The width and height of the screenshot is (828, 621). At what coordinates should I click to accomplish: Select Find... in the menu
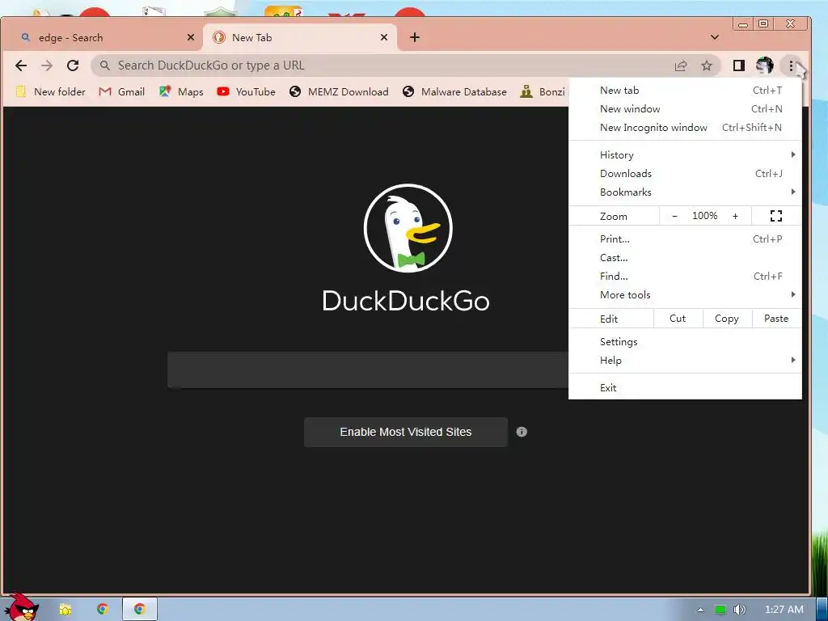pyautogui.click(x=685, y=277)
